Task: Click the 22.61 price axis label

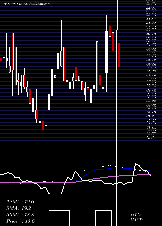Action: click(x=151, y=7)
